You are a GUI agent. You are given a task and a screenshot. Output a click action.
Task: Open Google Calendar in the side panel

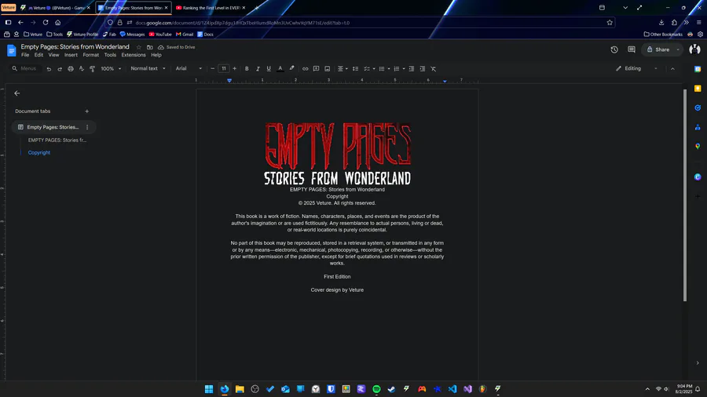[x=698, y=69]
